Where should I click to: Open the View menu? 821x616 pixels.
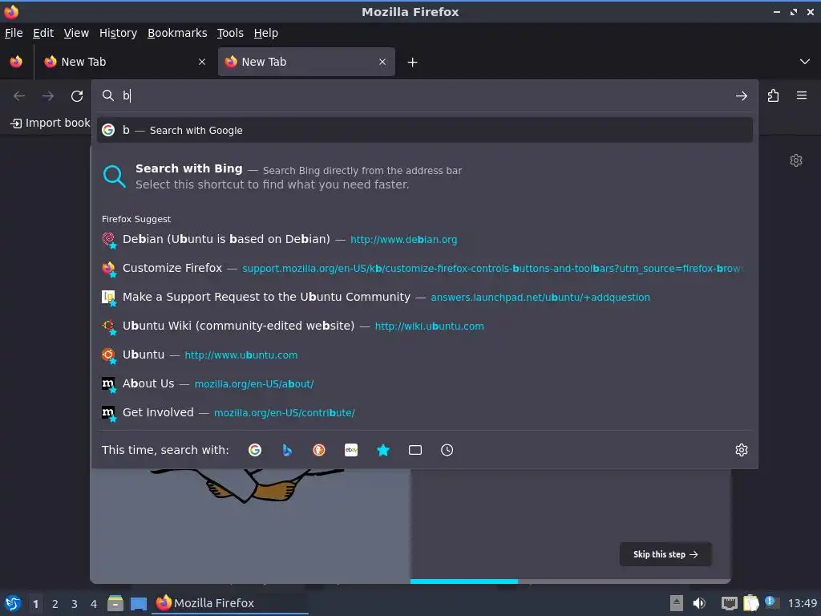76,33
